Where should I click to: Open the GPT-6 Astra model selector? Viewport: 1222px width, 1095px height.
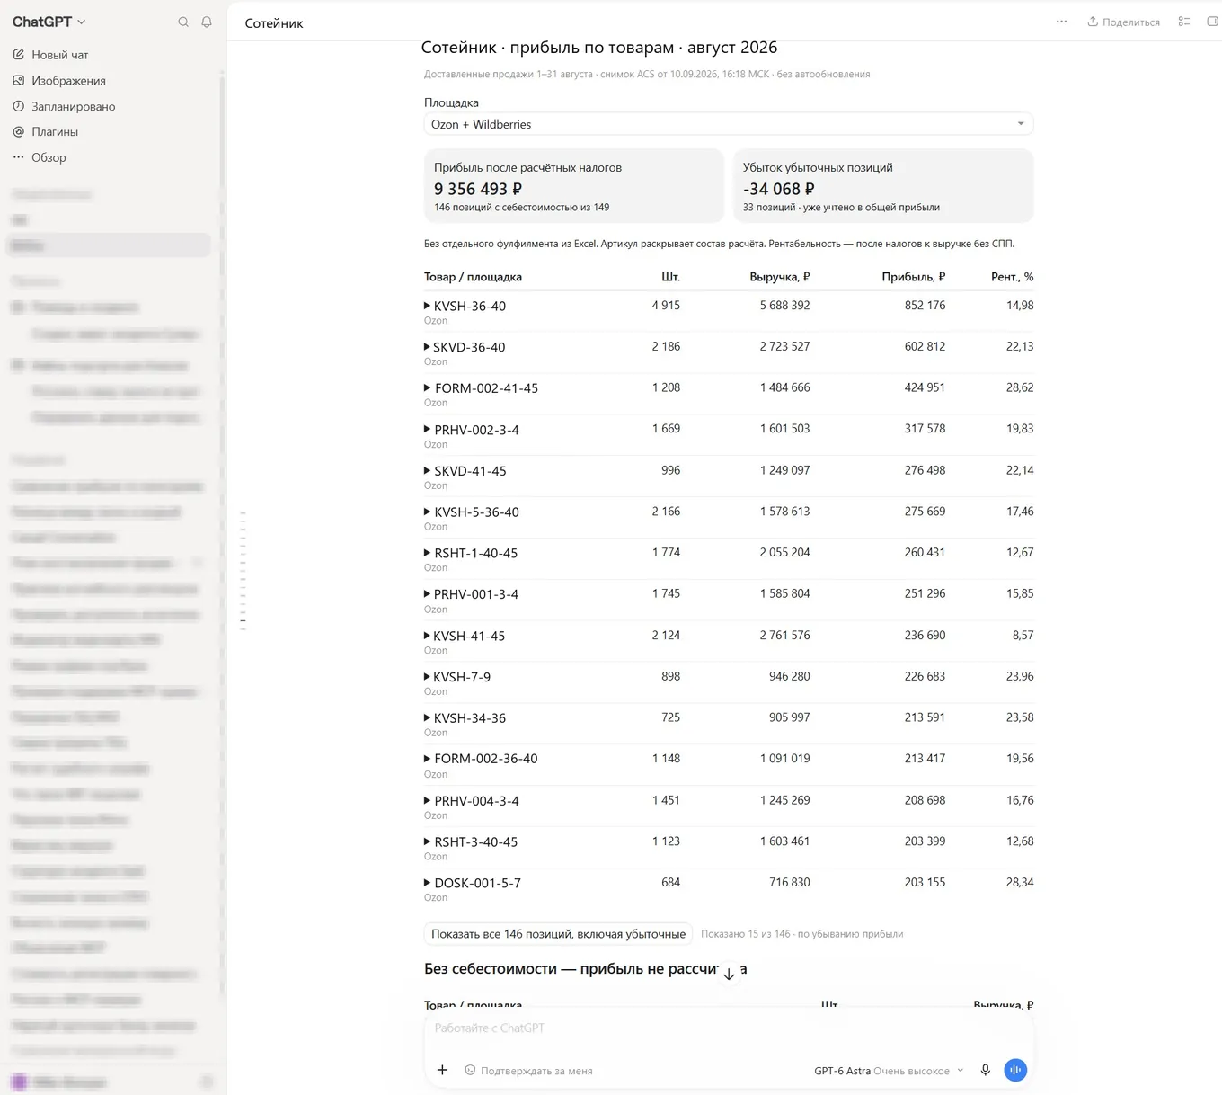[x=889, y=1071]
